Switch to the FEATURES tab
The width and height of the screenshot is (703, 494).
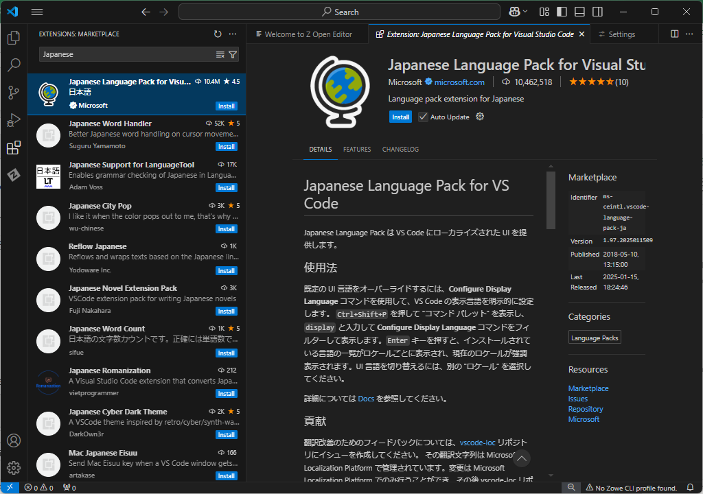[x=358, y=149]
